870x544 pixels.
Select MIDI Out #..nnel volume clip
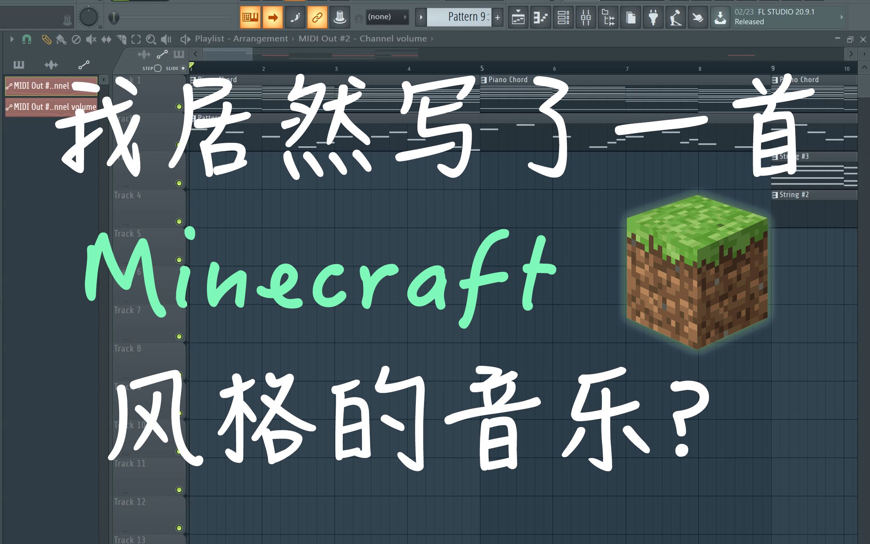coord(51,107)
